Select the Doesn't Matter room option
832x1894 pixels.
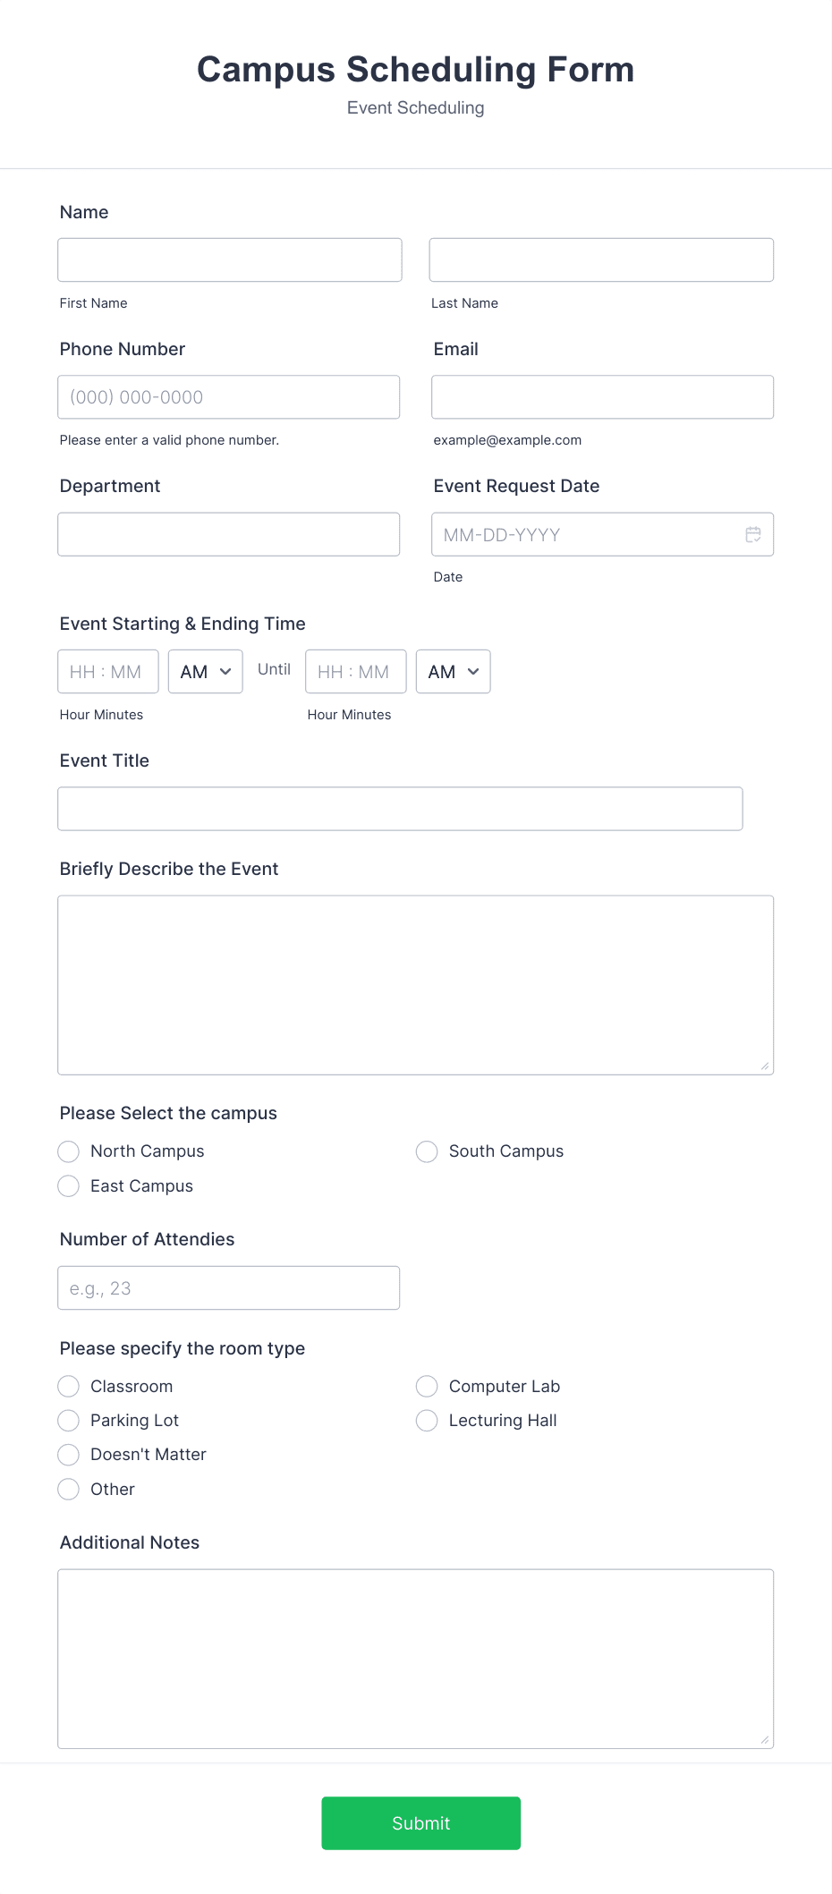point(68,1455)
